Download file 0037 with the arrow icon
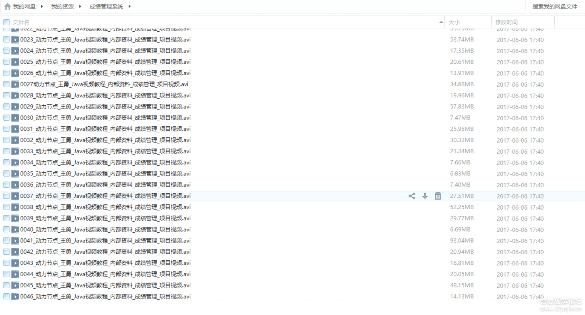Viewport: 585px width, 315px height. [x=425, y=196]
